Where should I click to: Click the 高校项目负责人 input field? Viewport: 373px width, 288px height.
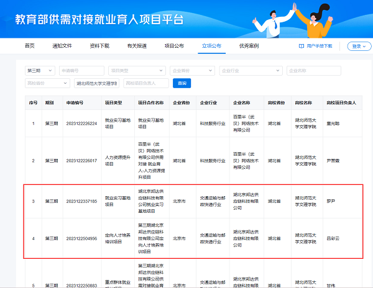coord(146,83)
